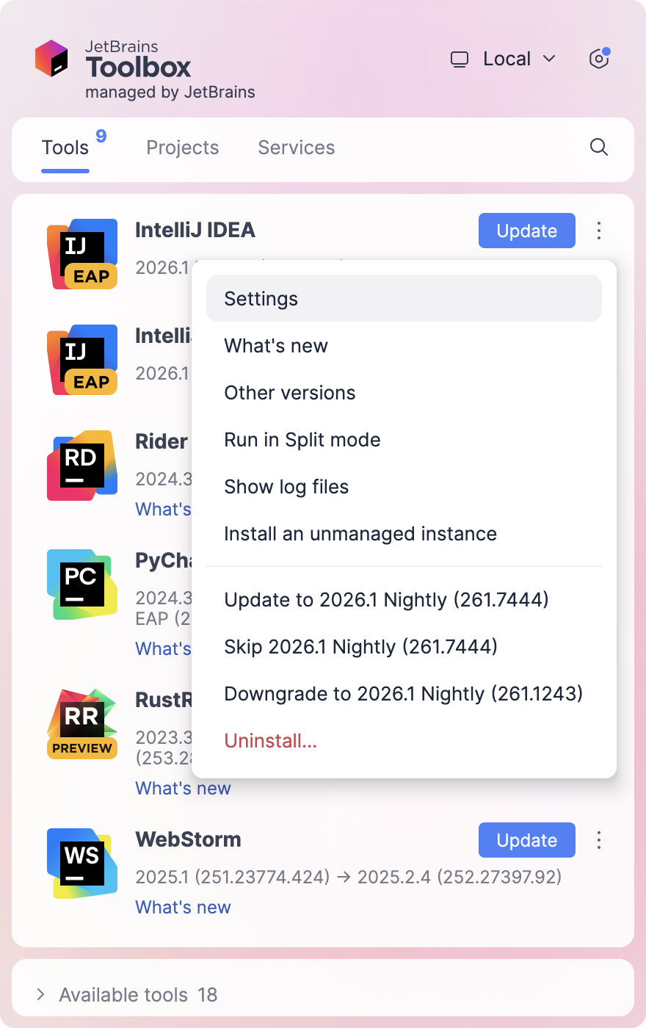
Task: Click the PyCharm application icon
Action: [x=81, y=584]
